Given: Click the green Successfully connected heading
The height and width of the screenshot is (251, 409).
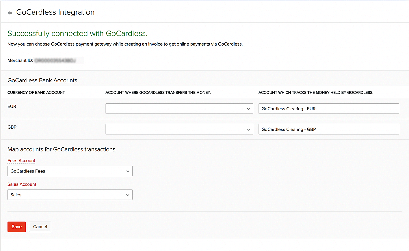Looking at the screenshot, I should [x=77, y=33].
